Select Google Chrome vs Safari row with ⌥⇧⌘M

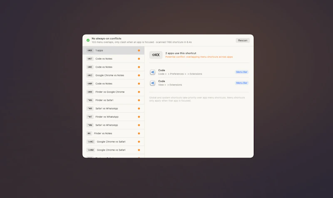pos(113,150)
